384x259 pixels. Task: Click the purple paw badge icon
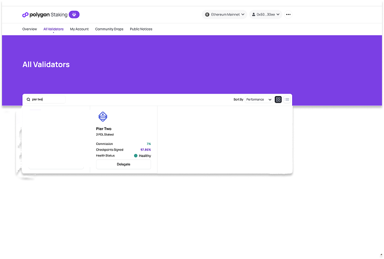coord(74,14)
